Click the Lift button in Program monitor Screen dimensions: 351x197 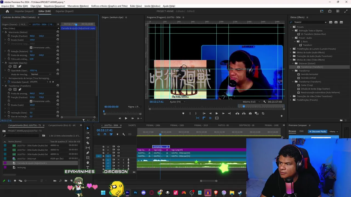(x=237, y=114)
